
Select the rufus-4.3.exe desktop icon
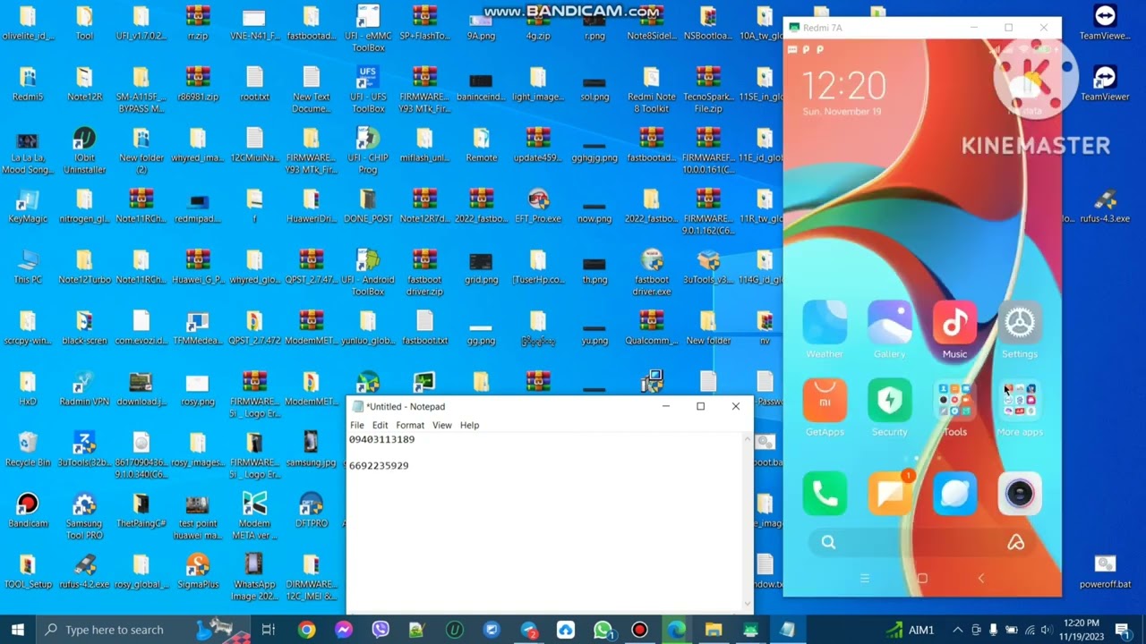(x=1105, y=206)
